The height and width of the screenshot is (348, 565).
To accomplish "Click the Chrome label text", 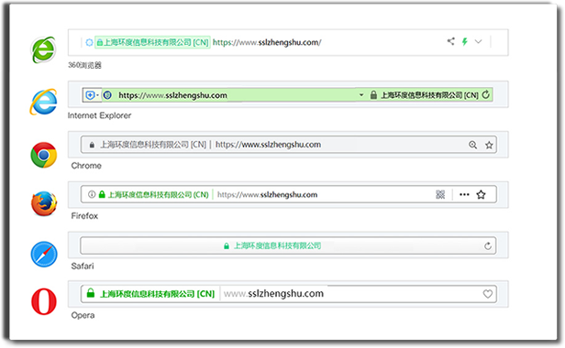I will (x=86, y=166).
